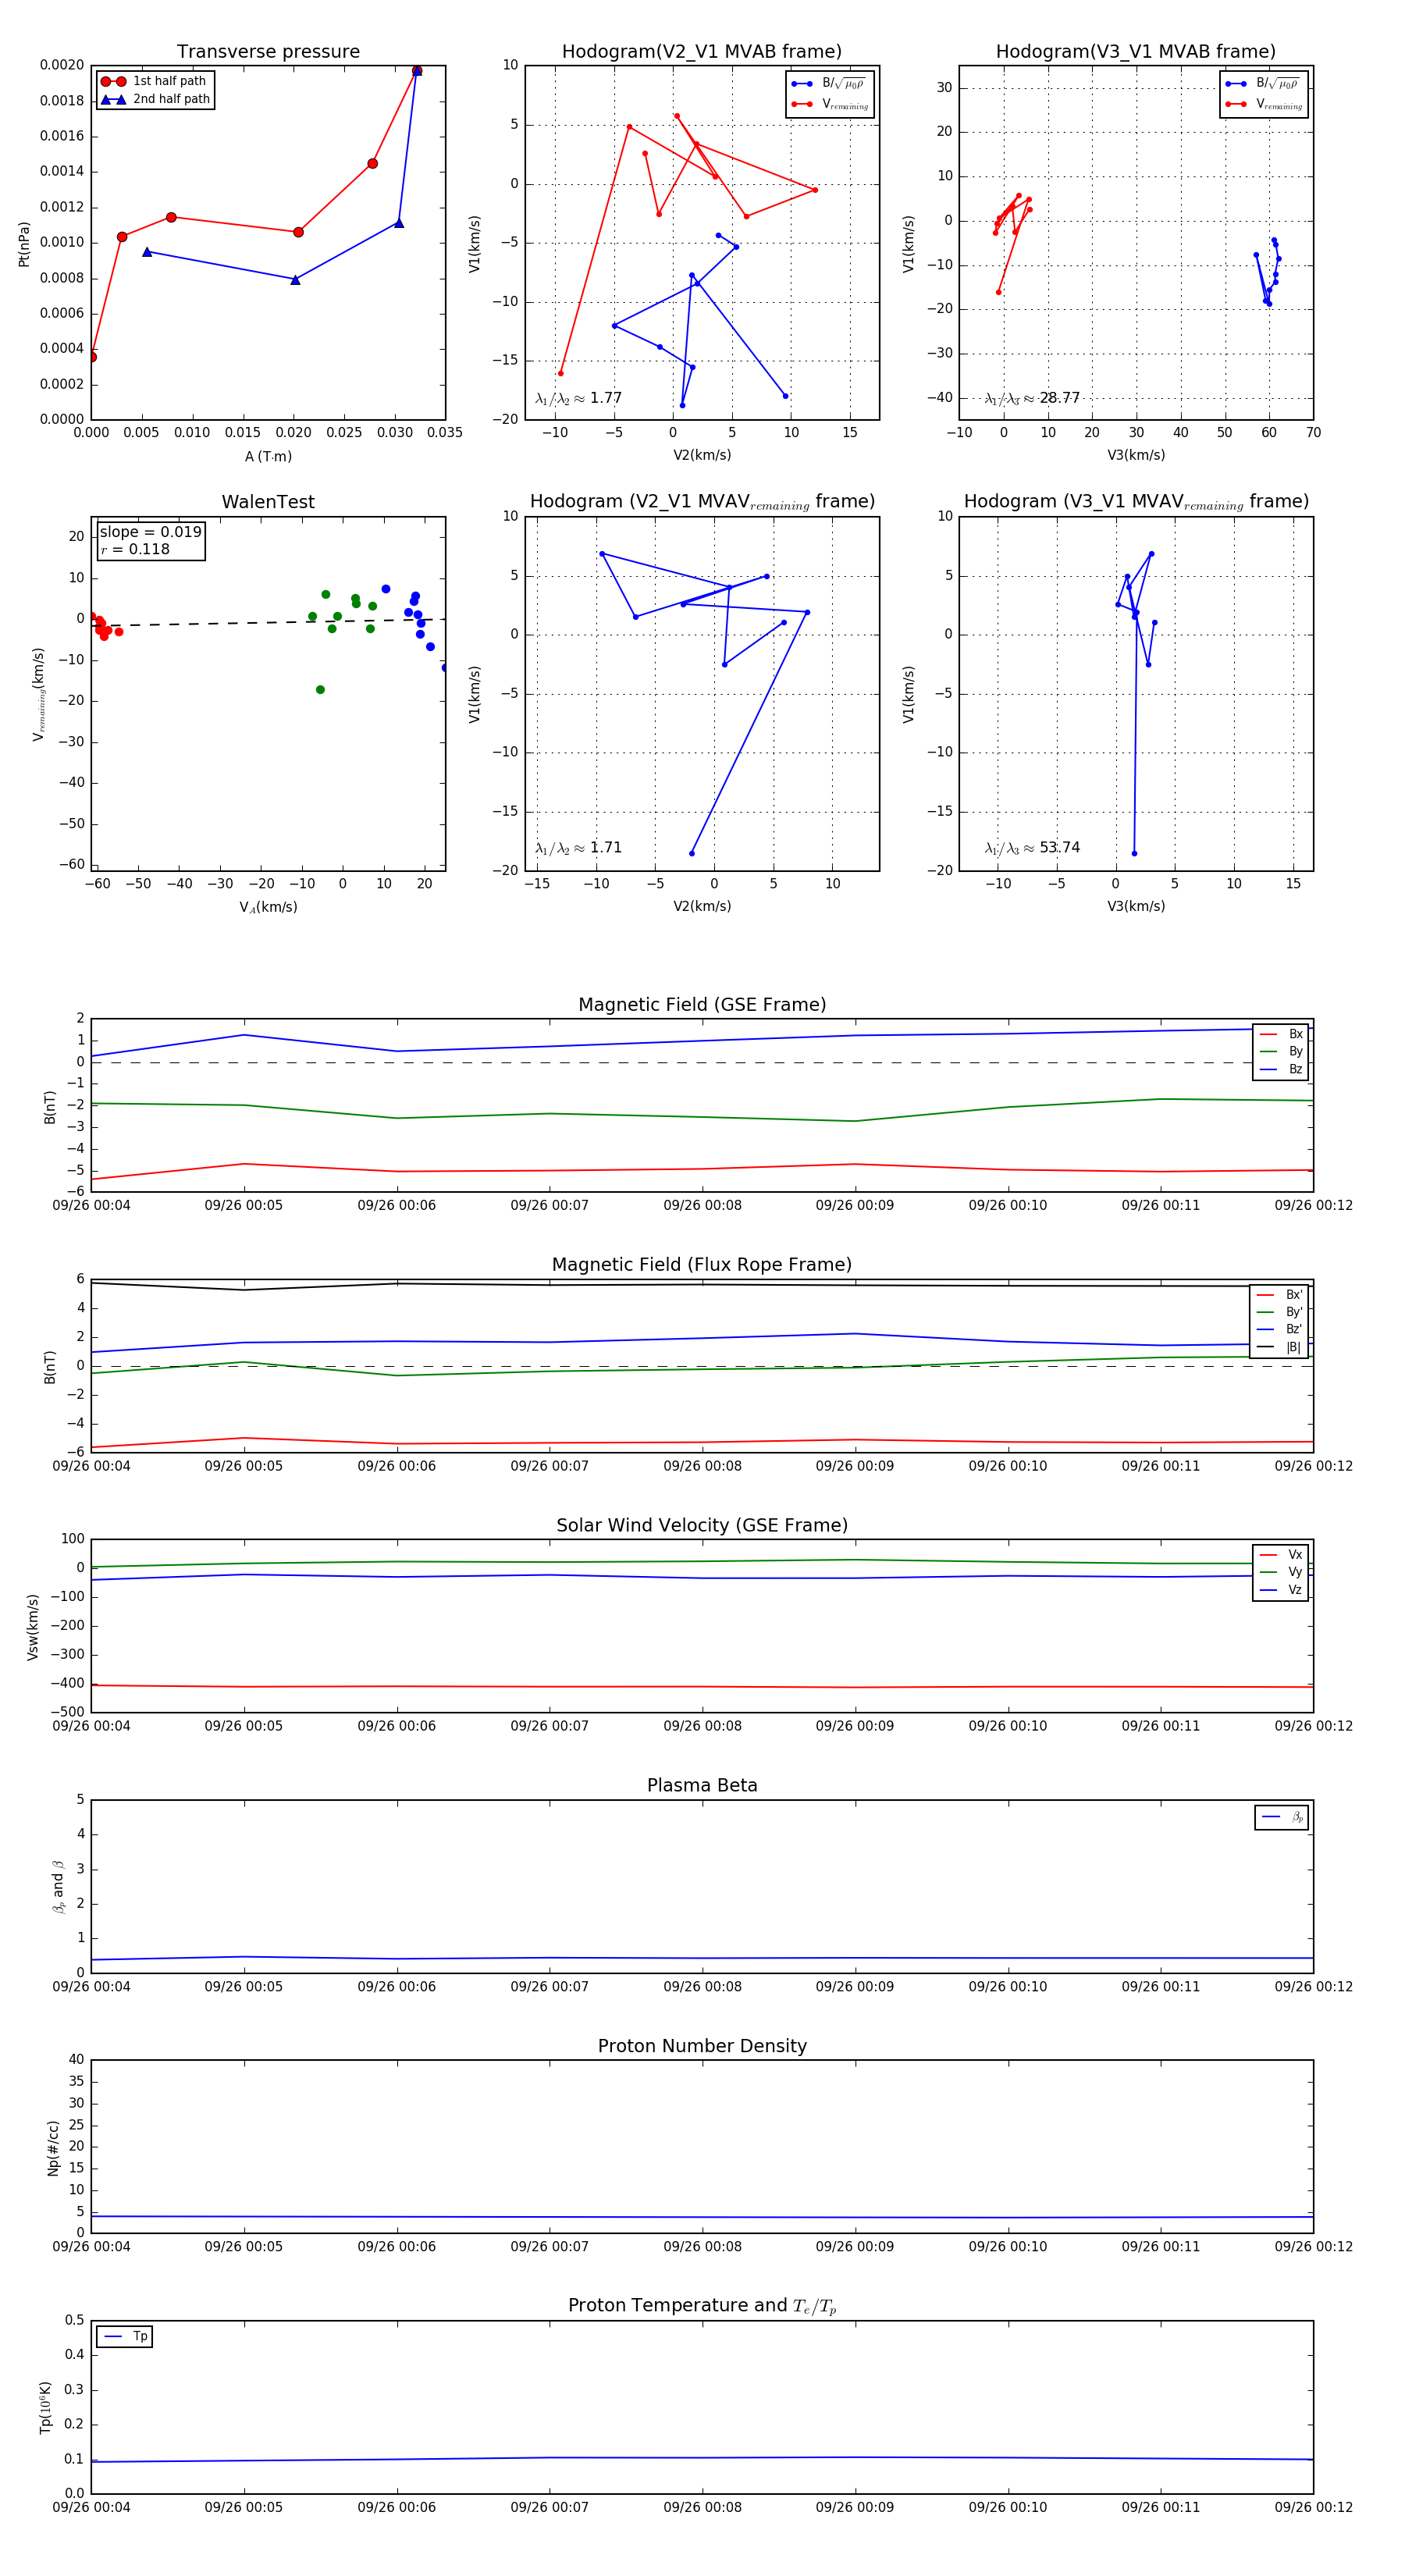The image size is (1405, 2576).
Task: Select 'Vz' in solar wind velocity legend
Action: 1281,1589
